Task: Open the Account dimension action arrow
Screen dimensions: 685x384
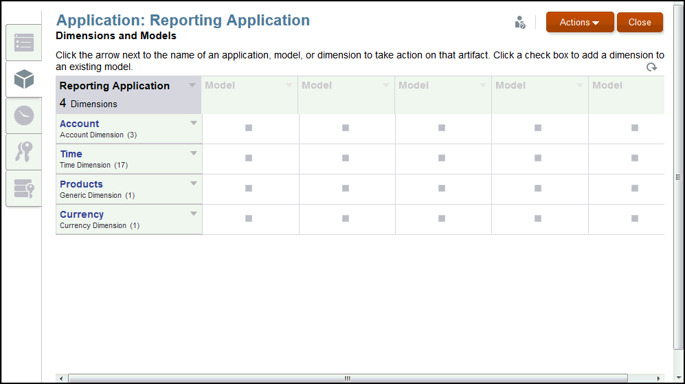Action: [x=194, y=123]
